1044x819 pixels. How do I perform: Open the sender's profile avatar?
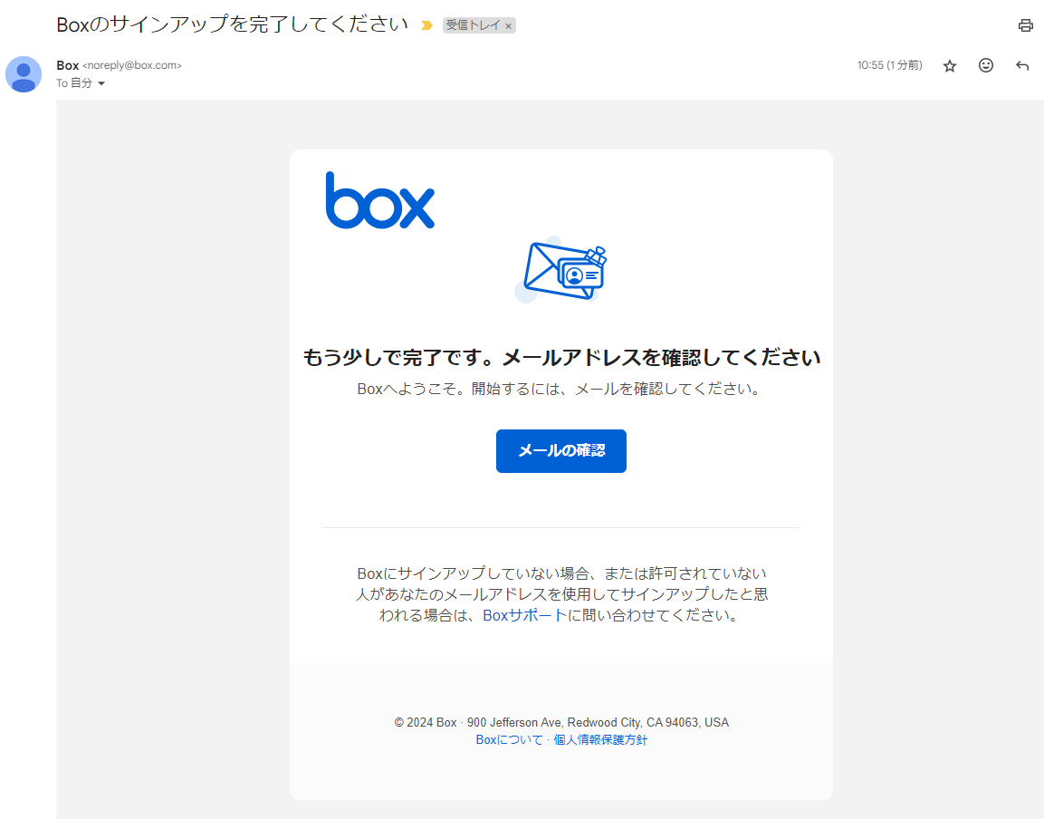point(23,74)
